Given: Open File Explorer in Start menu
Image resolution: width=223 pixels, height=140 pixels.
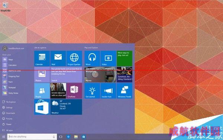Looking at the screenshot, I should (x=9, y=102).
